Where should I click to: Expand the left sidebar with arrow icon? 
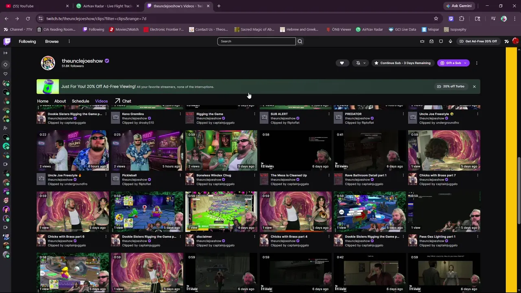[x=5, y=53]
